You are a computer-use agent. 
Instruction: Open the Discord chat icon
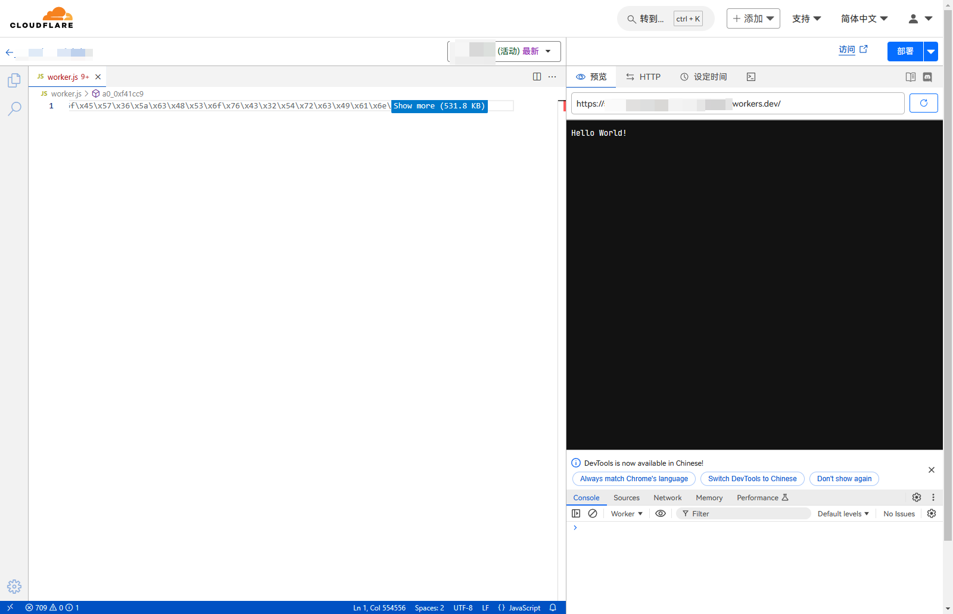[928, 77]
